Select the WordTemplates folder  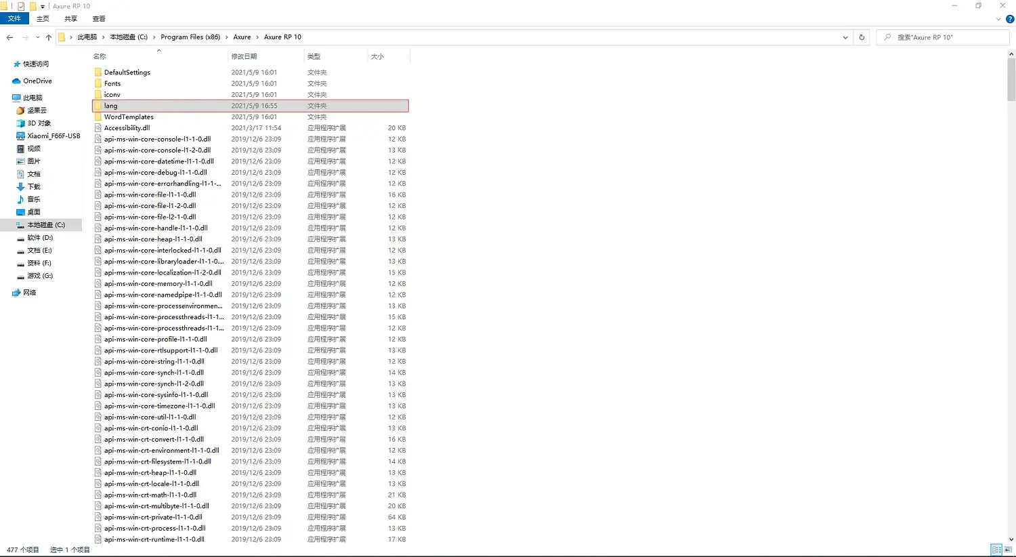pos(129,117)
